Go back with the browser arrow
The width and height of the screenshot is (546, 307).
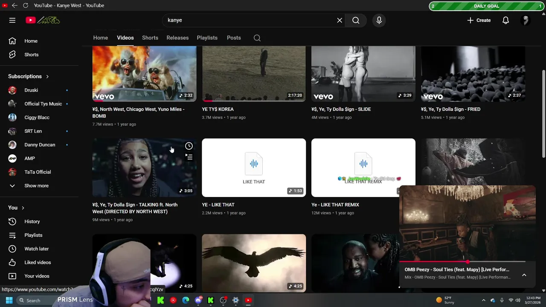click(x=15, y=6)
